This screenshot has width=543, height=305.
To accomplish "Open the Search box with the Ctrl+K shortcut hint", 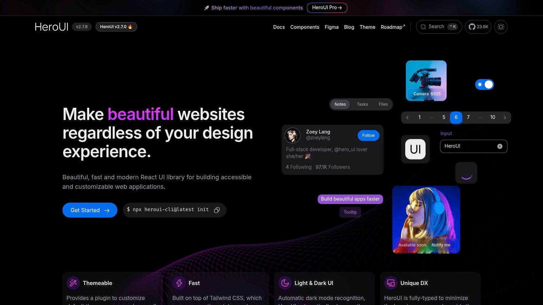I will coord(439,27).
